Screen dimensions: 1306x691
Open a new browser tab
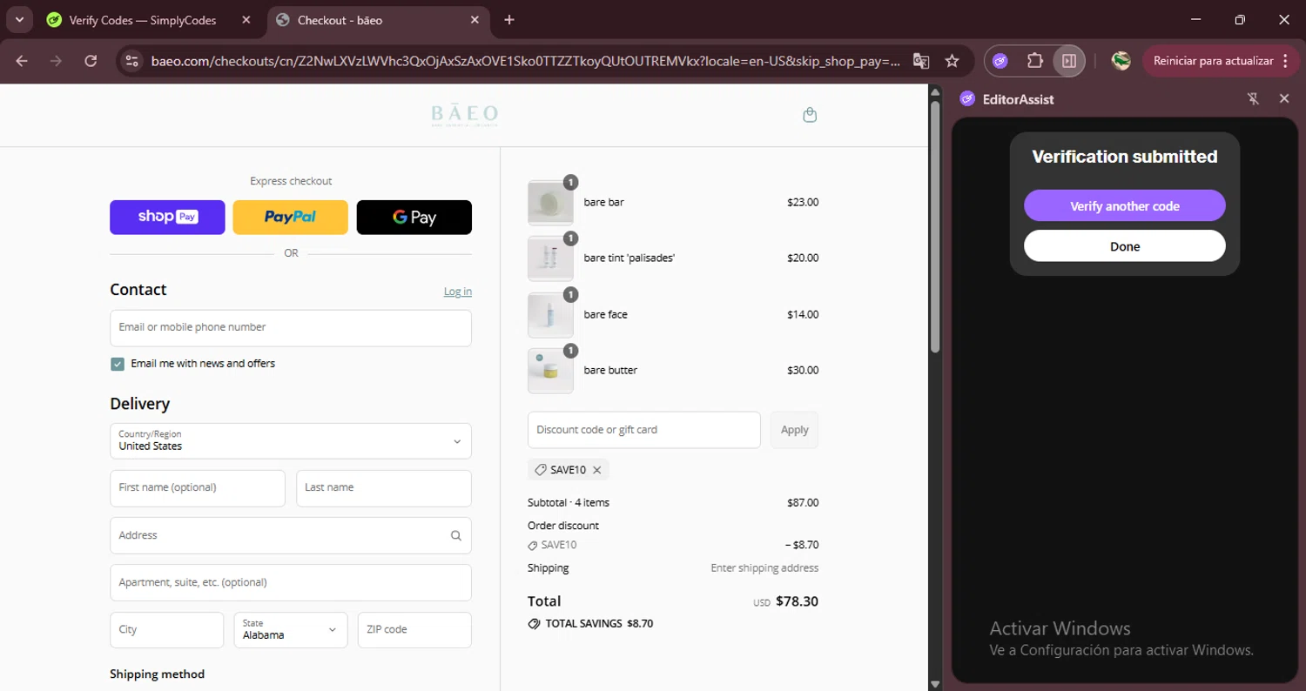coord(509,20)
